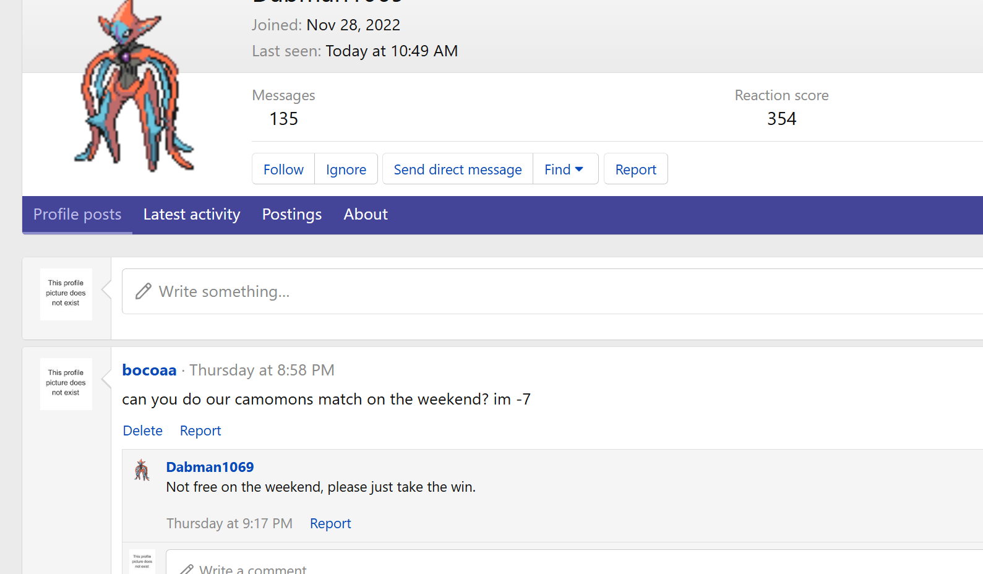
Task: Click the small avatar beside Write a comment
Action: tap(142, 562)
